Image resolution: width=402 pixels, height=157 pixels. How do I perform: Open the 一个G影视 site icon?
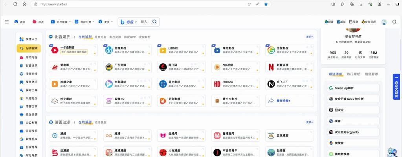click(55, 50)
